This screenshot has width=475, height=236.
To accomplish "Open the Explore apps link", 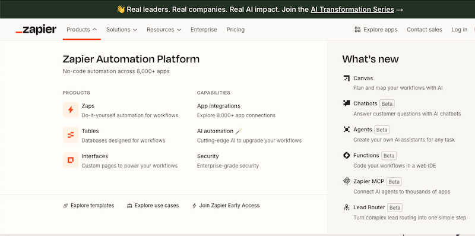I will pyautogui.click(x=376, y=29).
